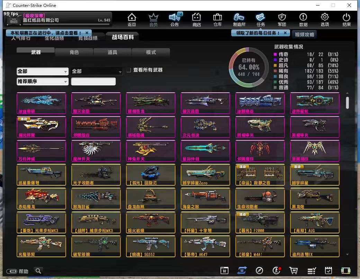Screen dimensions: 360x279
Task: Select the 黑龙炮 weapon card
Action: click(315, 198)
